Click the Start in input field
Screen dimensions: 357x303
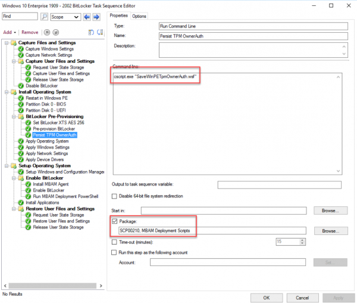tap(224, 211)
